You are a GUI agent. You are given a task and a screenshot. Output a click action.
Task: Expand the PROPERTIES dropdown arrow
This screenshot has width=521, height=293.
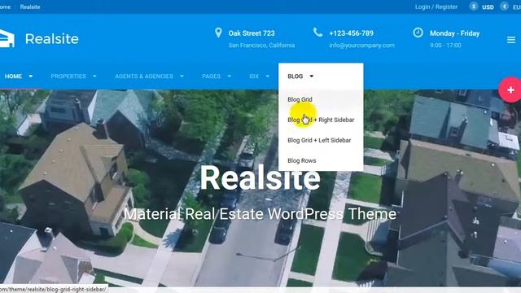(94, 77)
